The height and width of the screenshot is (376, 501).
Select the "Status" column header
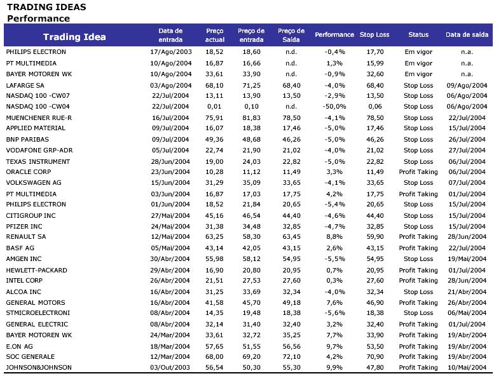pyautogui.click(x=418, y=35)
